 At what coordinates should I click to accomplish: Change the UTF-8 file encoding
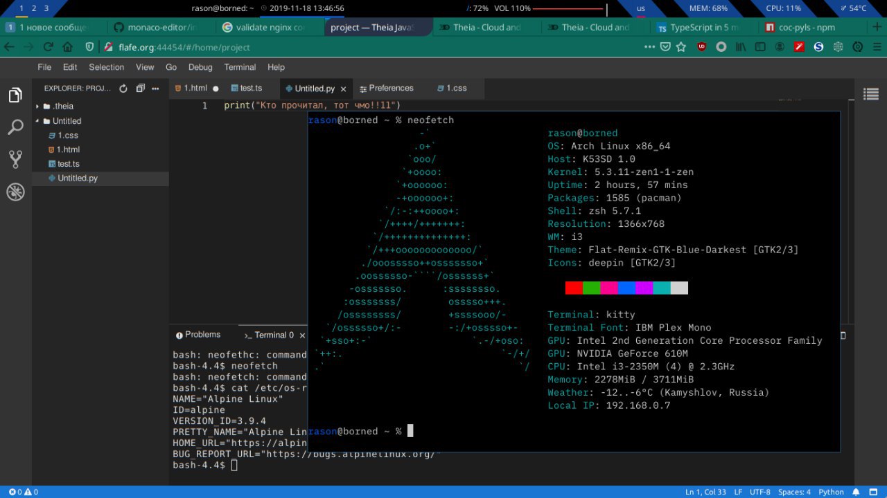point(759,492)
